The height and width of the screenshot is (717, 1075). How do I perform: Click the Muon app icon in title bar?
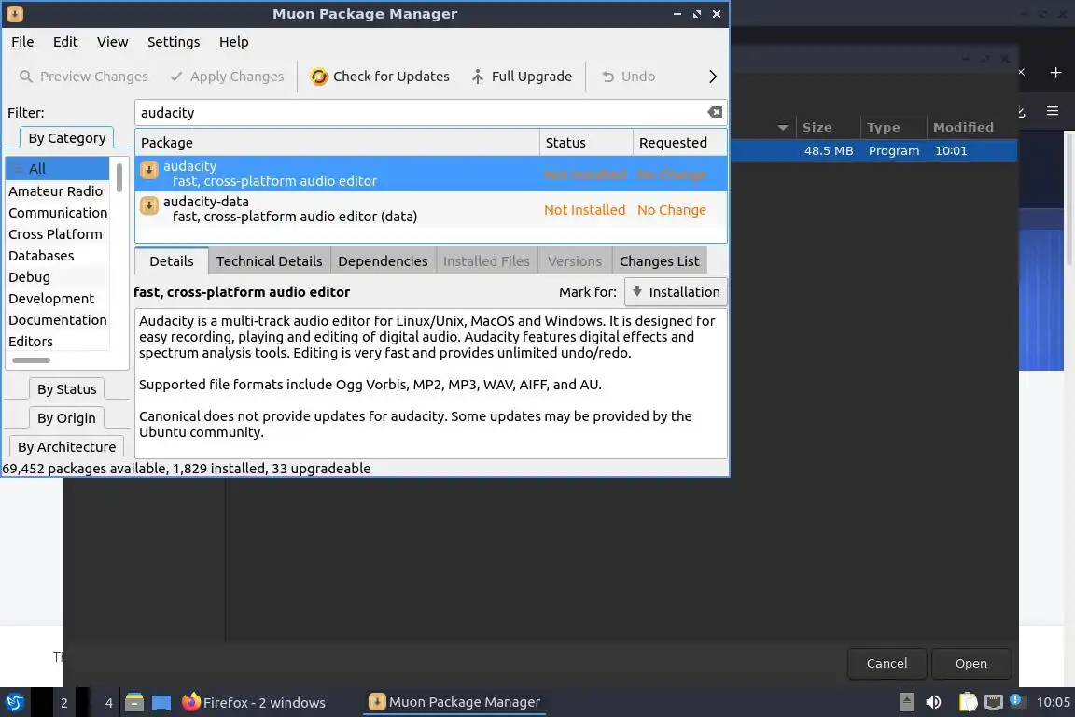[x=14, y=14]
